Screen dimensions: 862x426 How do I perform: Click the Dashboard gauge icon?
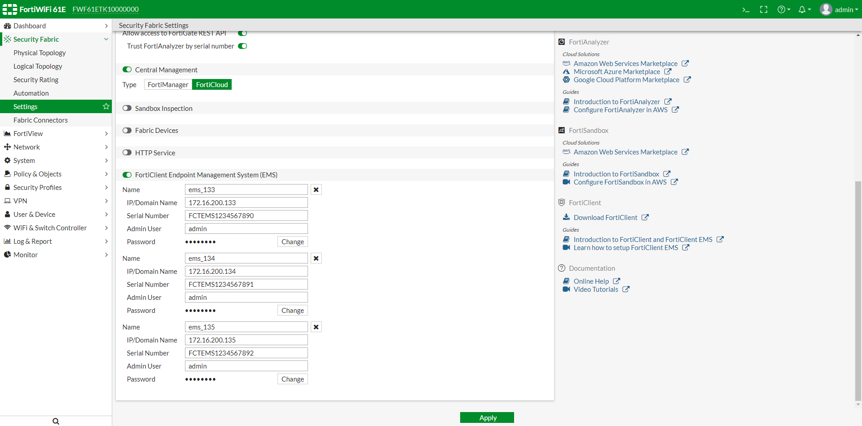click(x=7, y=26)
